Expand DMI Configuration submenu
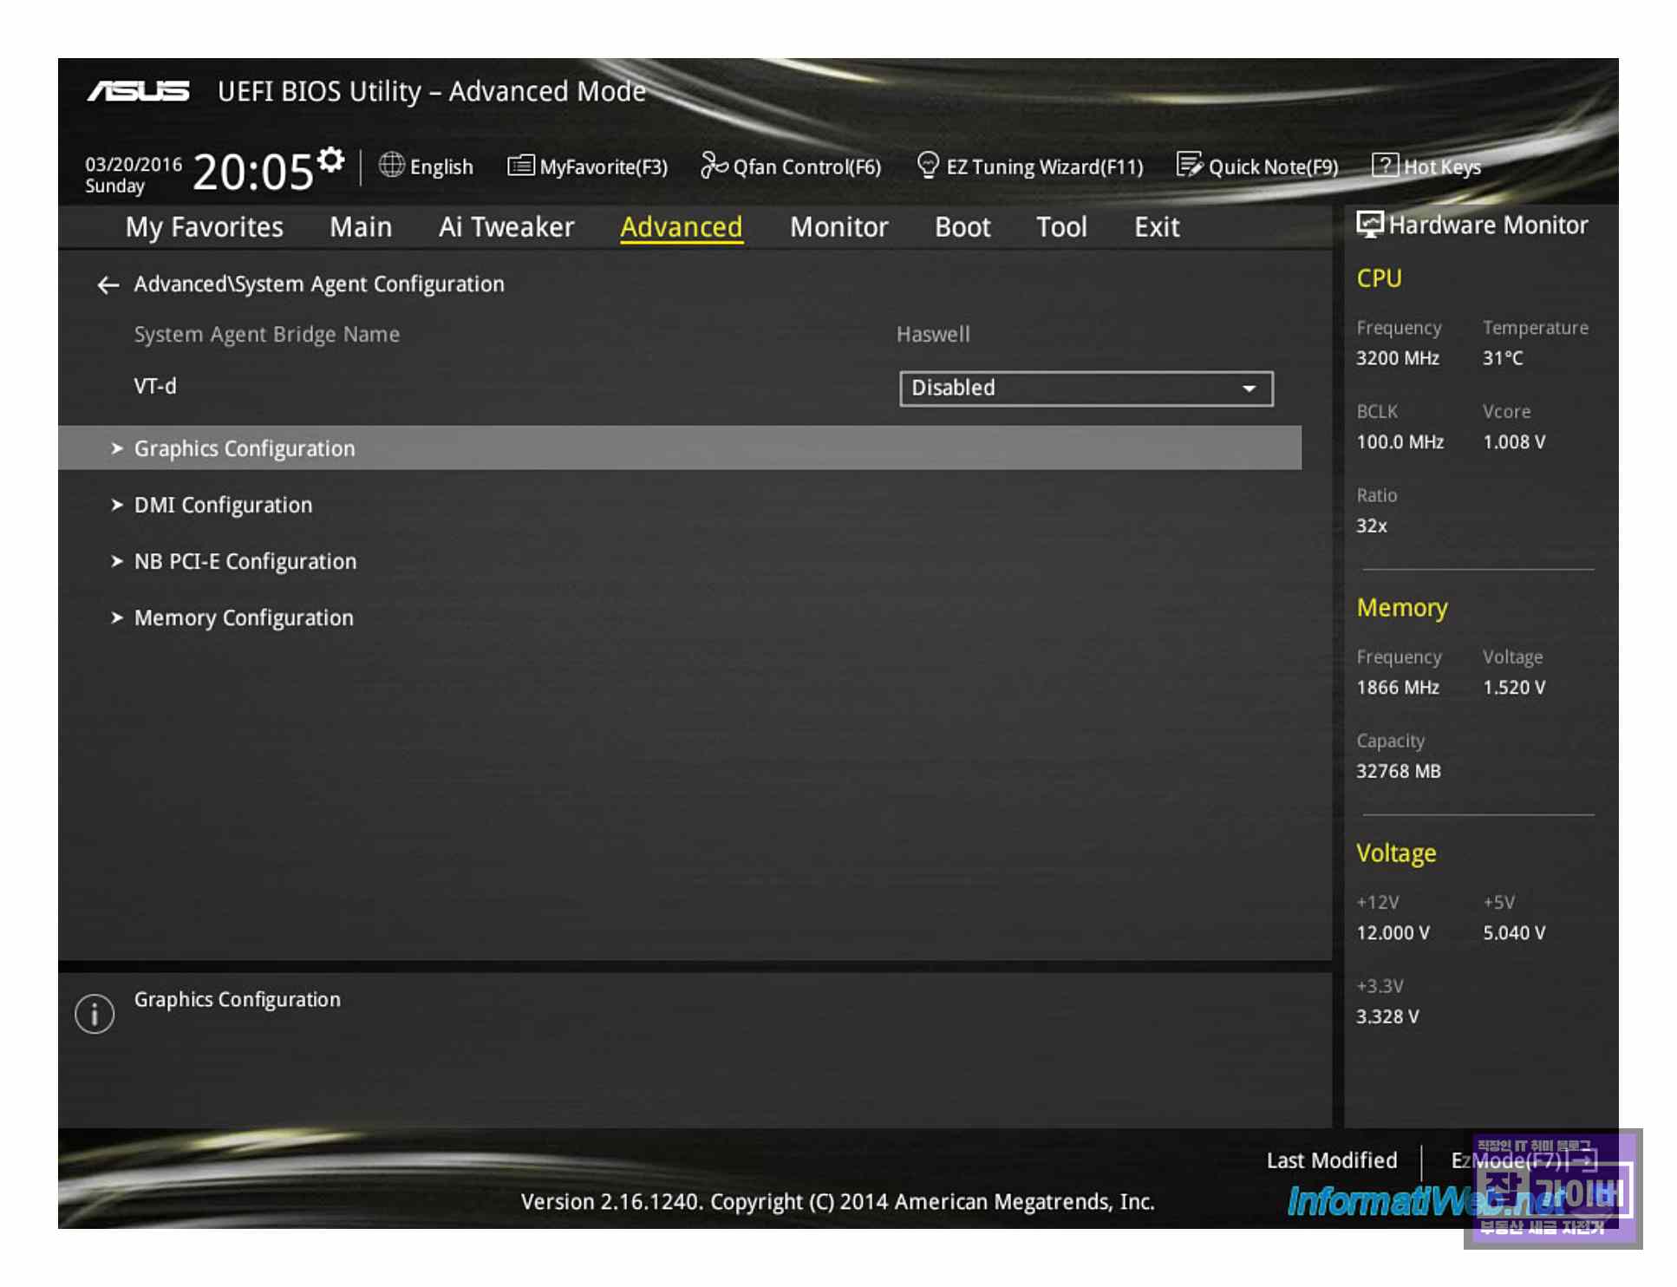The width and height of the screenshot is (1677, 1287). (x=223, y=505)
